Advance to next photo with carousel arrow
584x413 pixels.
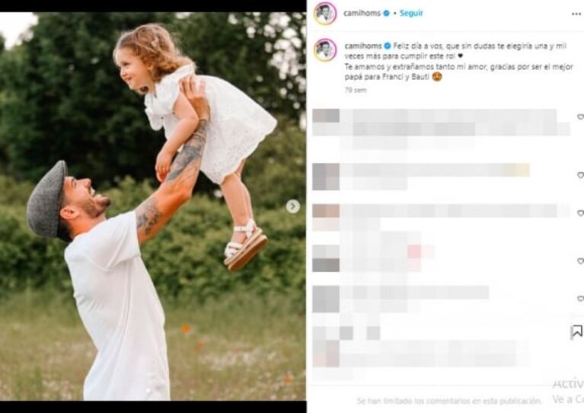pyautogui.click(x=292, y=206)
